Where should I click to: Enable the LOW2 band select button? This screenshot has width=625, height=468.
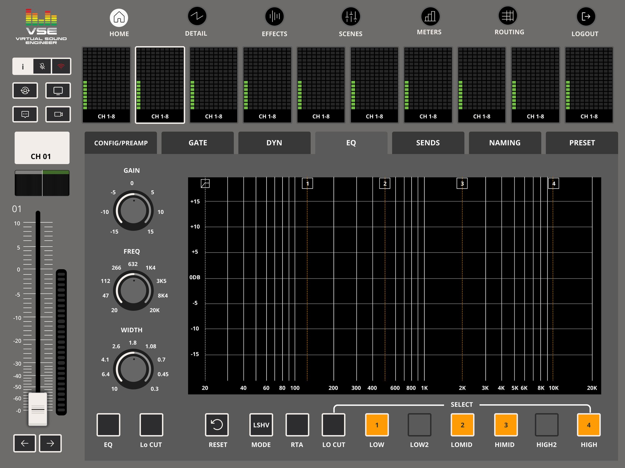419,425
